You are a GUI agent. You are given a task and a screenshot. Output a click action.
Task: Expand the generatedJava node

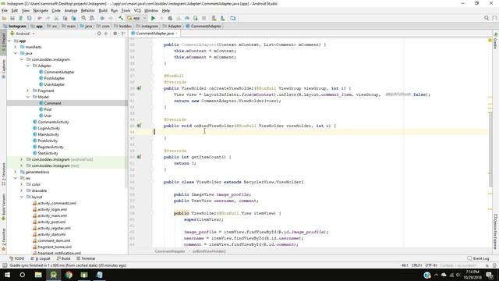[16, 172]
